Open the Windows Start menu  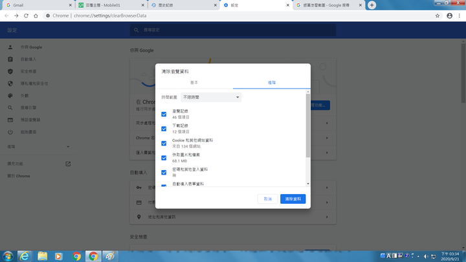(8, 256)
